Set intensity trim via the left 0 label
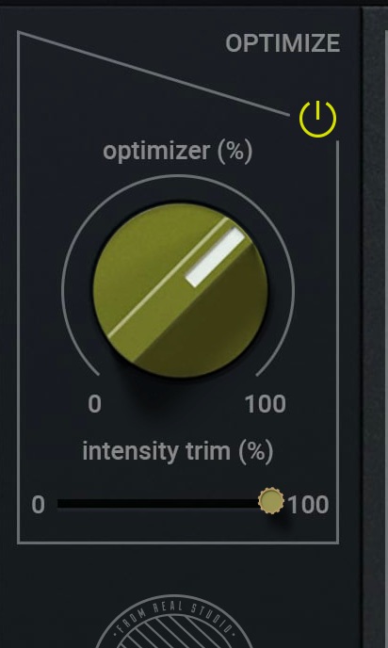 pos(38,505)
